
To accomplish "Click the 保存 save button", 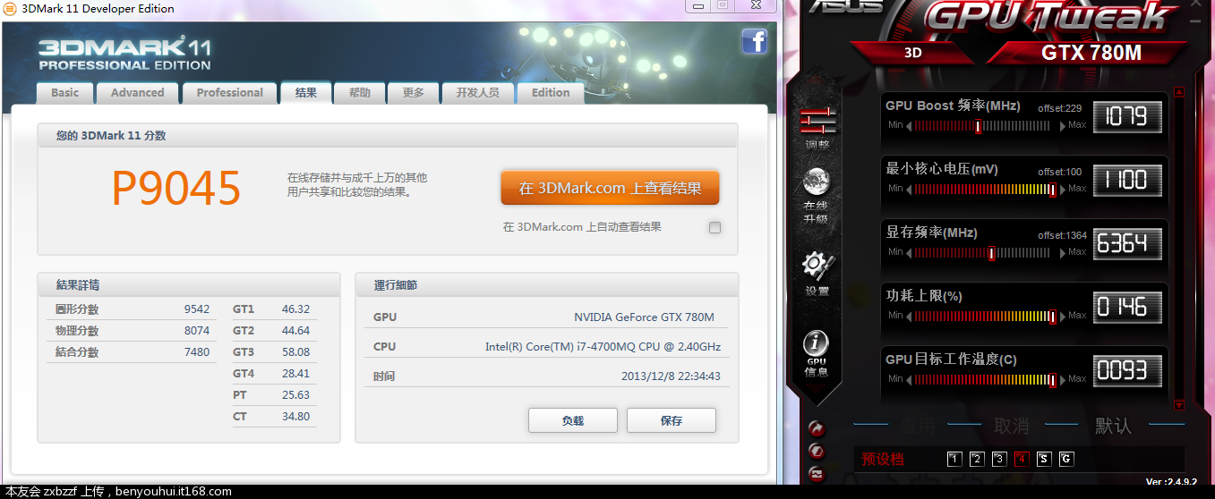I will pos(672,420).
